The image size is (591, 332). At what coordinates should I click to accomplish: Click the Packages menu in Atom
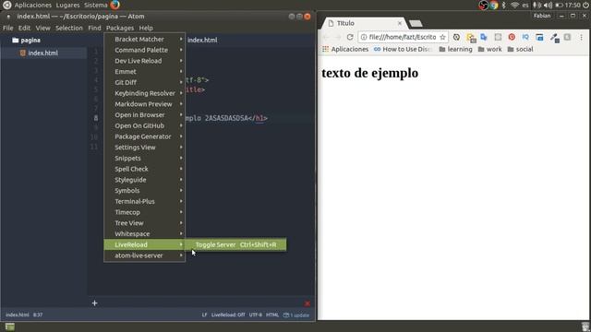coord(120,28)
